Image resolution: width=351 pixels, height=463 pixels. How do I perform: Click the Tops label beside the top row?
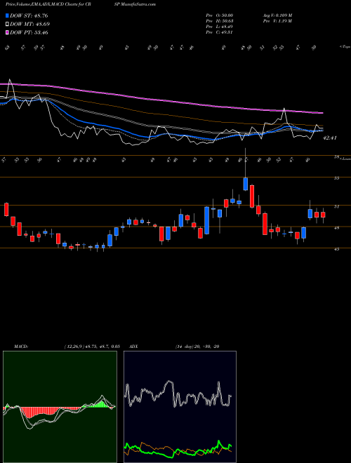345,47
